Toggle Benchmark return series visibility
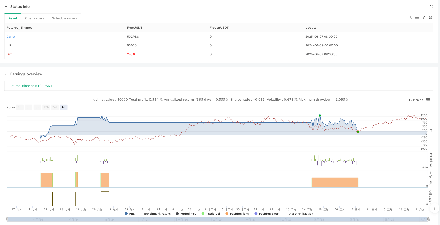 (155, 214)
